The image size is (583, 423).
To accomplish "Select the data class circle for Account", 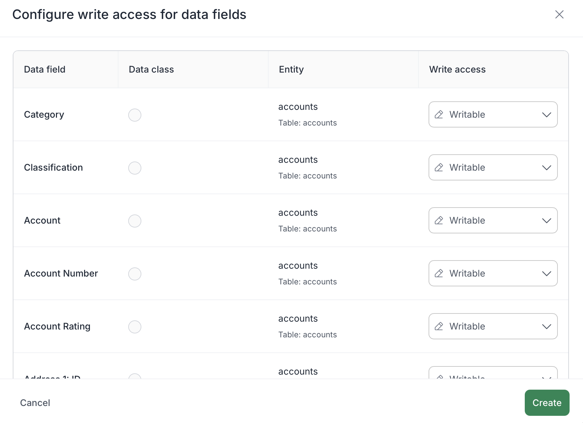I will click(x=134, y=221).
